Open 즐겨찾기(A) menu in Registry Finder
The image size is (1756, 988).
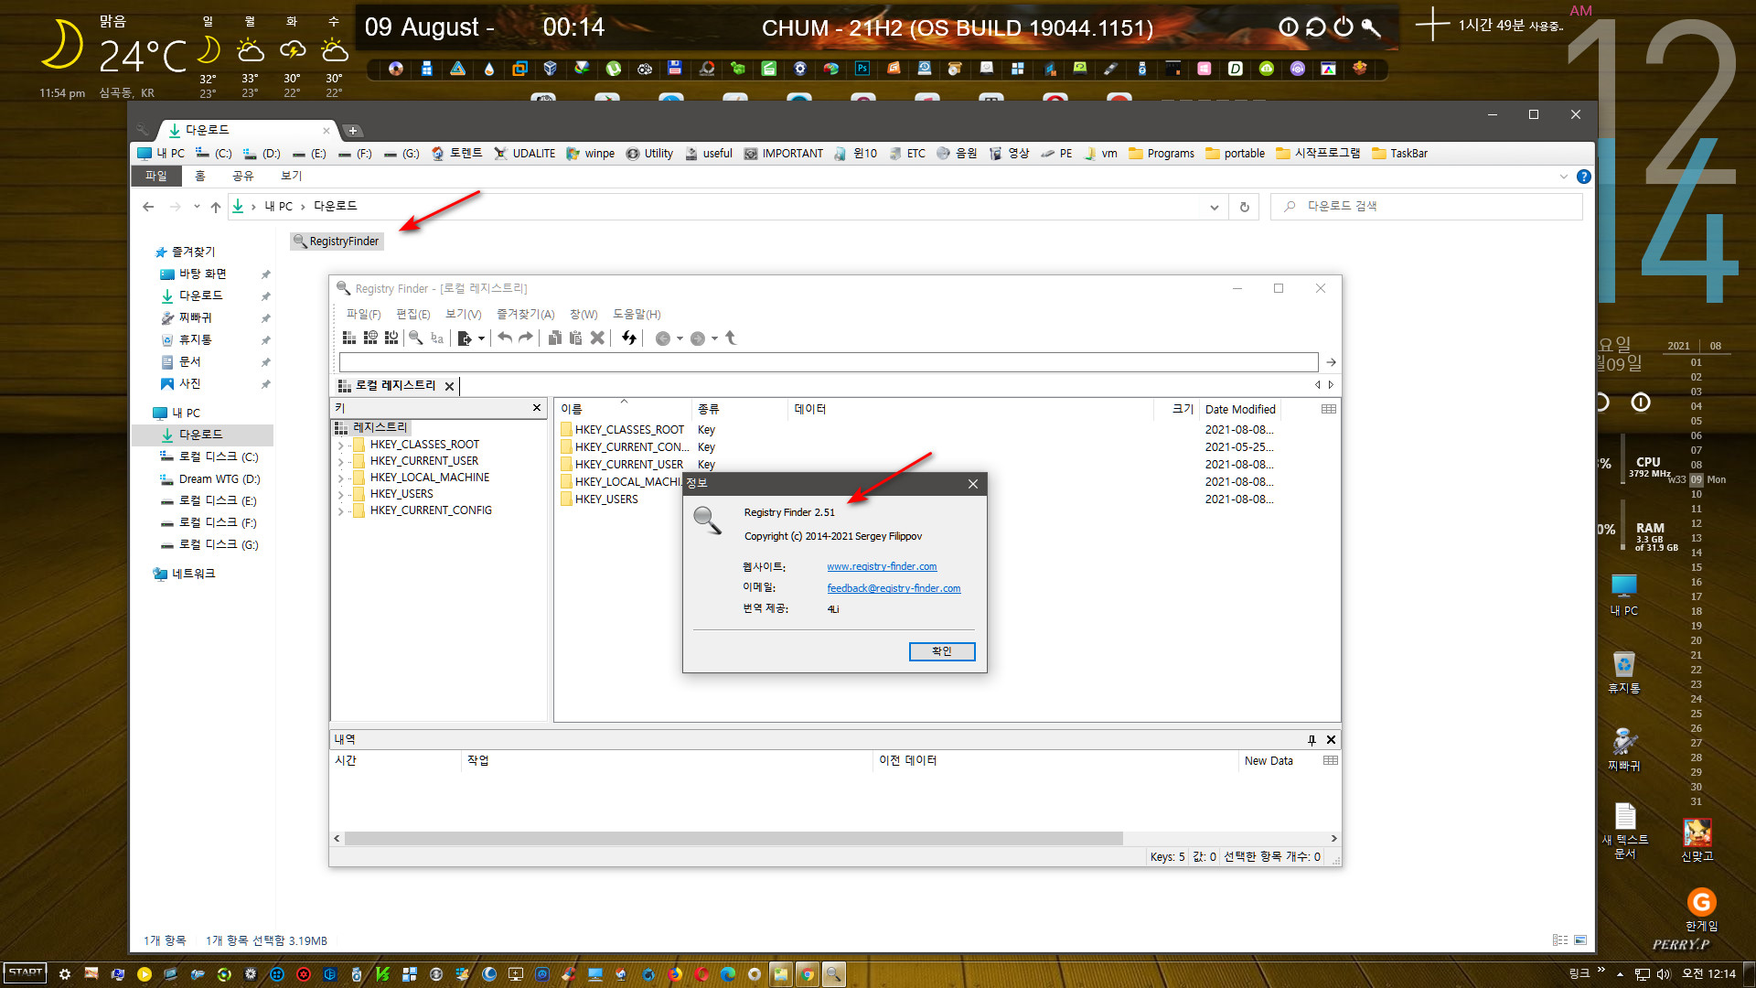click(x=526, y=315)
